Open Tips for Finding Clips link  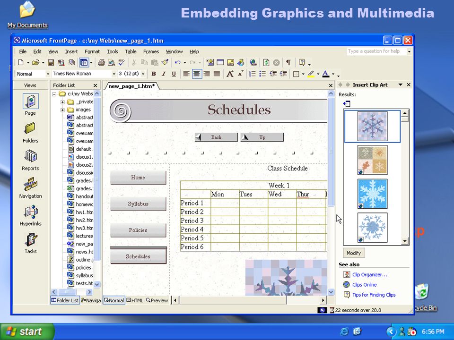pyautogui.click(x=374, y=295)
